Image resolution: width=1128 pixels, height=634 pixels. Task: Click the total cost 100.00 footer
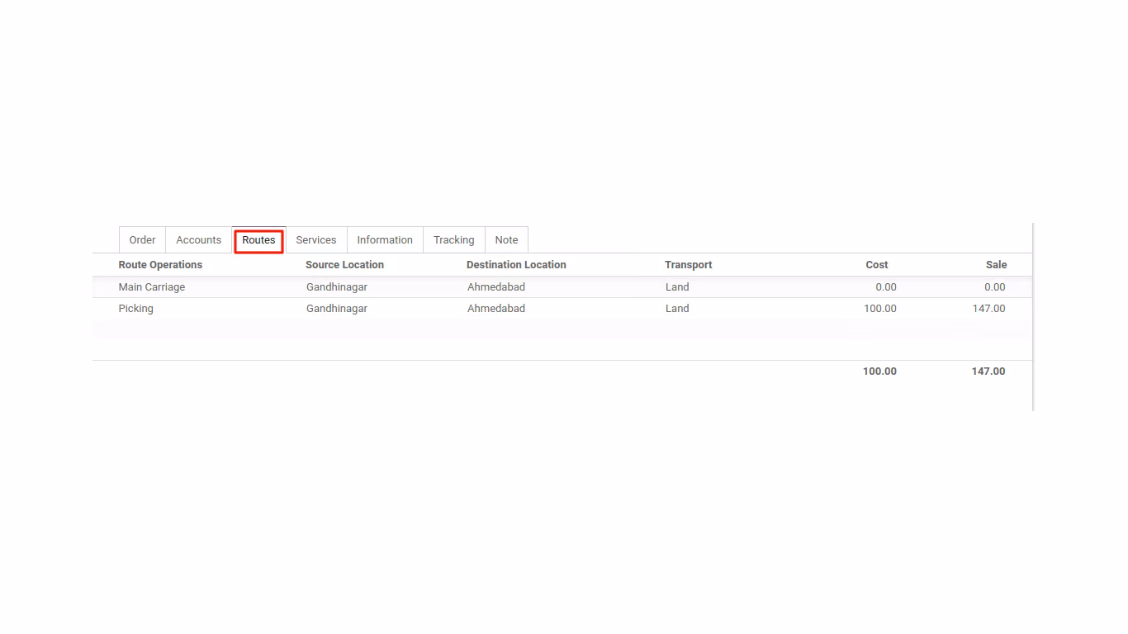(x=880, y=371)
